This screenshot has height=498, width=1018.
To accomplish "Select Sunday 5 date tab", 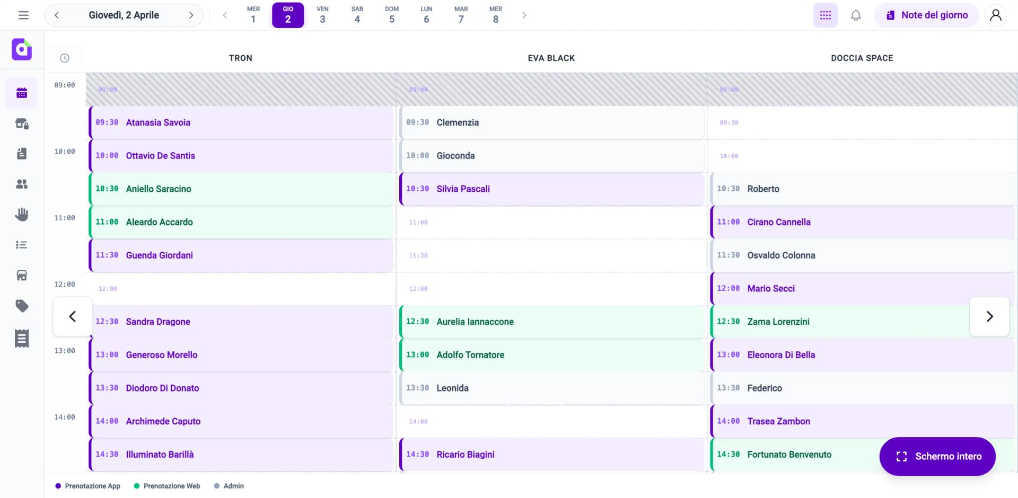I will point(392,15).
